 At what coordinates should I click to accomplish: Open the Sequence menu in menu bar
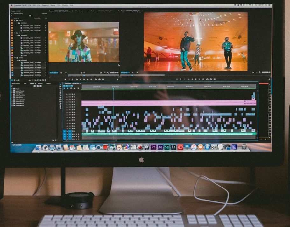click(46, 5)
